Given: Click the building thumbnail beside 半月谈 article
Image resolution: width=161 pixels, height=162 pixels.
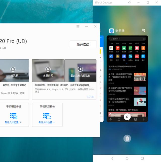Looking at the screenshot, I should (140, 77).
